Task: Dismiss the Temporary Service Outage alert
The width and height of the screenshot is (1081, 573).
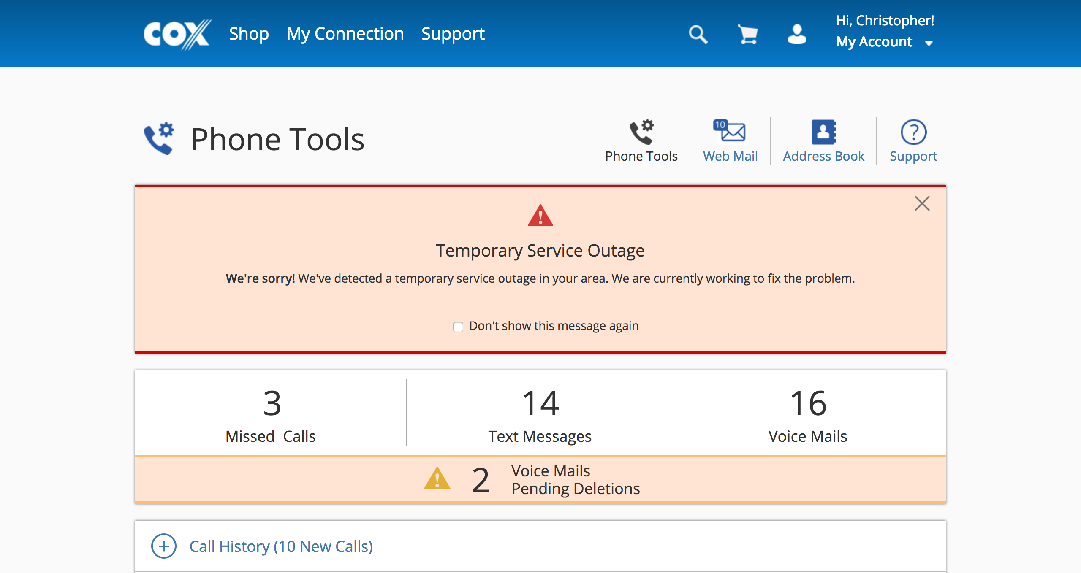Action: tap(922, 203)
